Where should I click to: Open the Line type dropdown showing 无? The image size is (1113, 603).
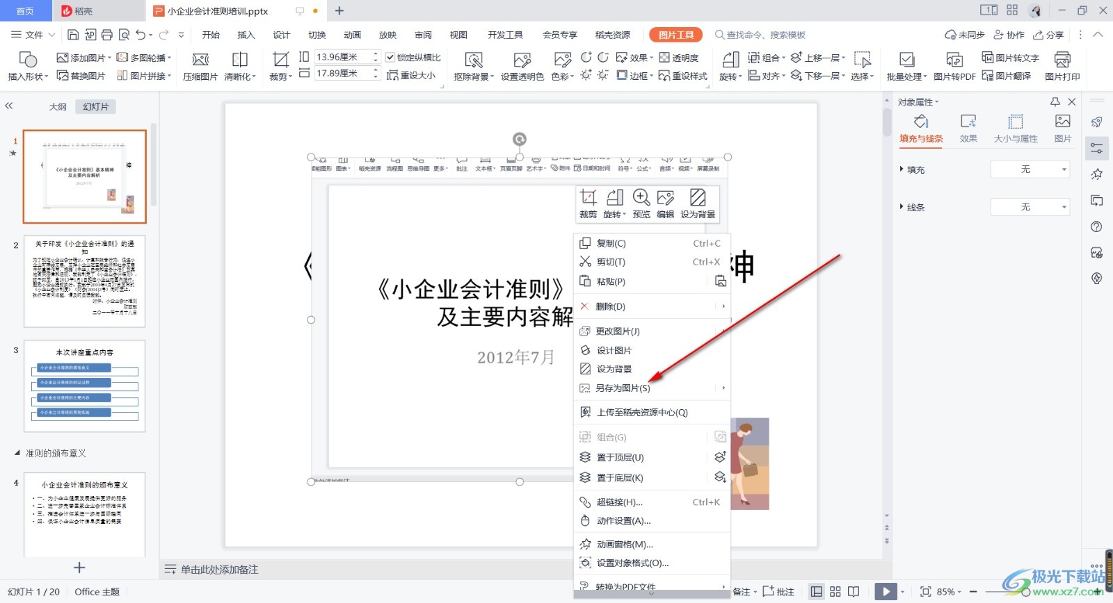click(1030, 207)
